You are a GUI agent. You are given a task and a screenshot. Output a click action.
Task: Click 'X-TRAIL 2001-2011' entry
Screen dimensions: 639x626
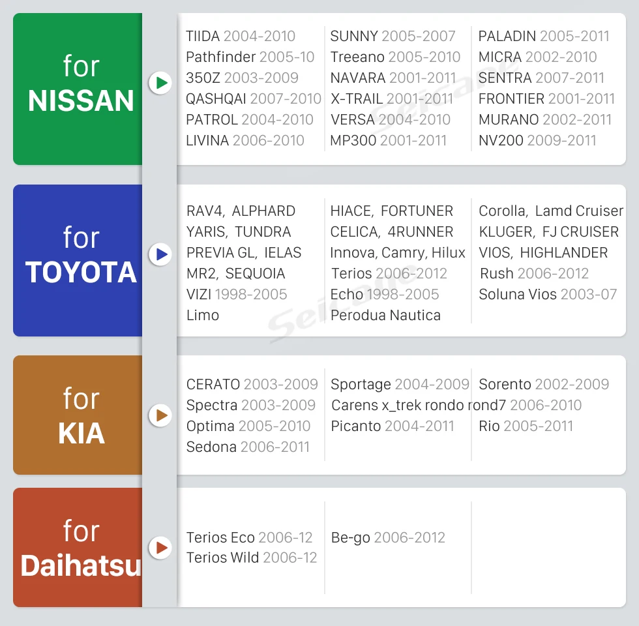click(392, 98)
